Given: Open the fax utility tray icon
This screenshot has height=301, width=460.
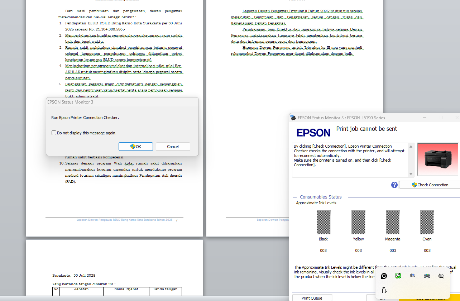Looking at the screenshot, I should (x=412, y=276).
